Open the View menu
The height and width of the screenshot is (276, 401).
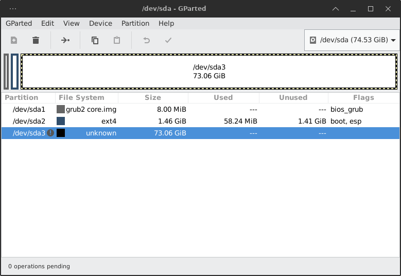coord(72,23)
